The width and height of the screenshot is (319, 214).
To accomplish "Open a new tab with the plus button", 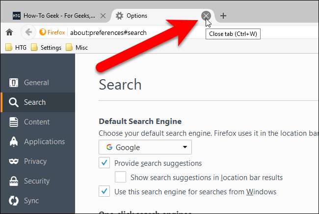I will [x=223, y=16].
